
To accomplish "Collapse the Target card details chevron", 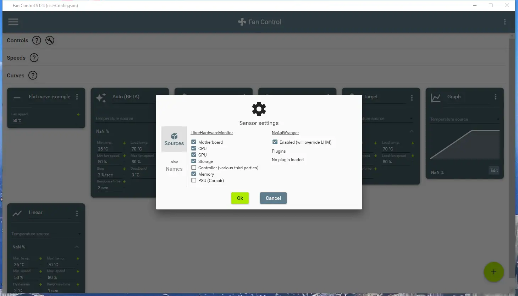I will pyautogui.click(x=412, y=131).
